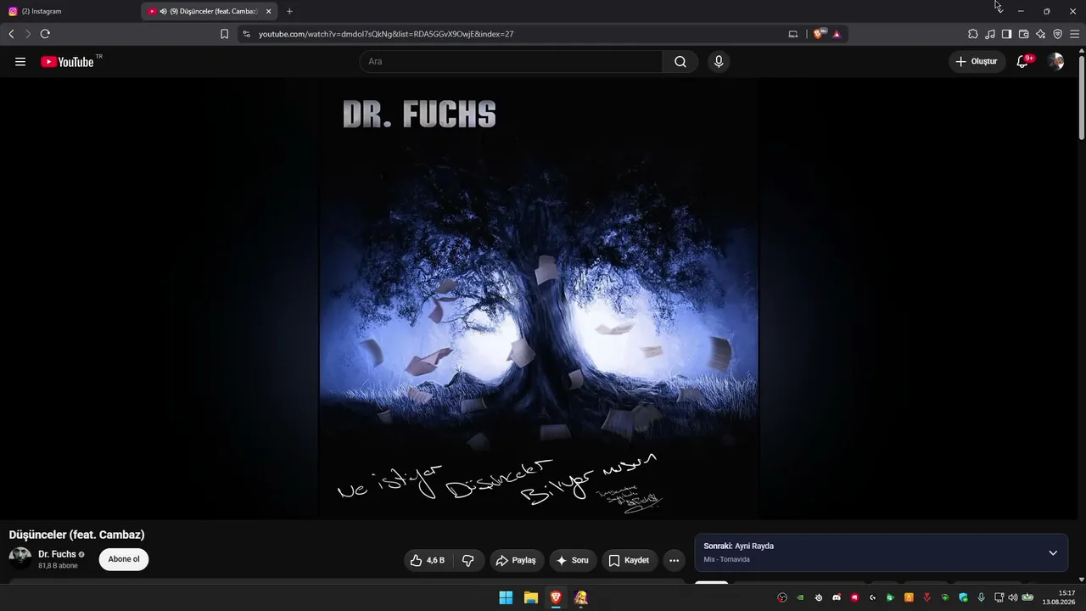Open the Brave VPN shield icon
Image resolution: width=1086 pixels, height=611 pixels.
(1058, 34)
